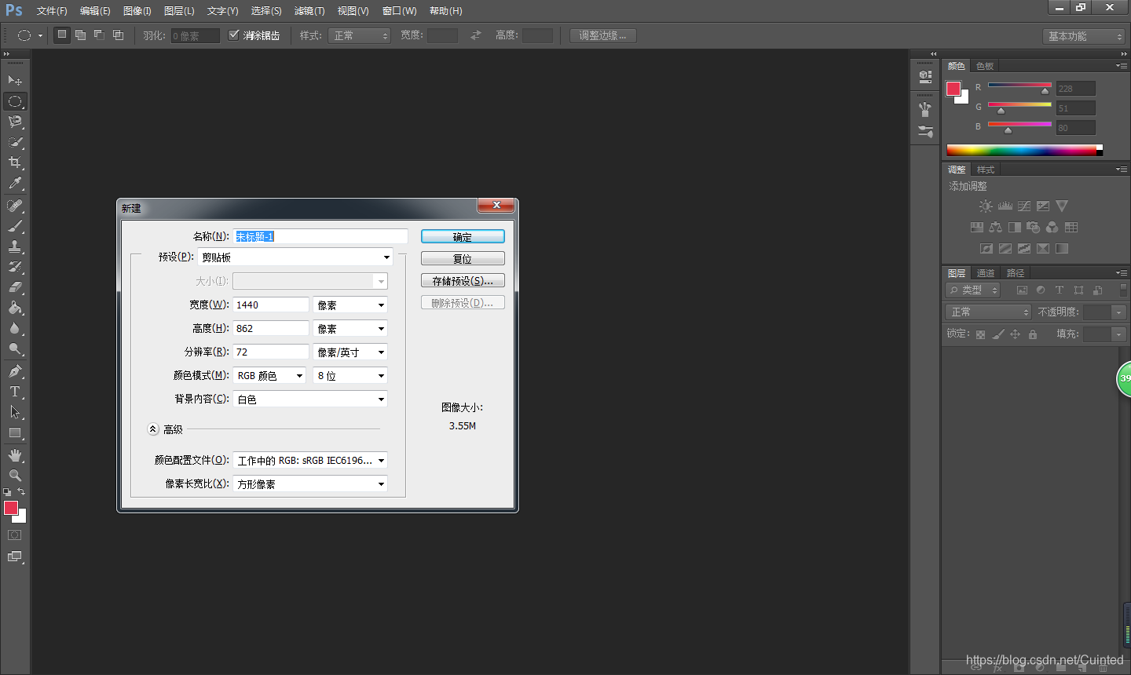
Task: Select the Eyedropper tool
Action: pyautogui.click(x=15, y=183)
